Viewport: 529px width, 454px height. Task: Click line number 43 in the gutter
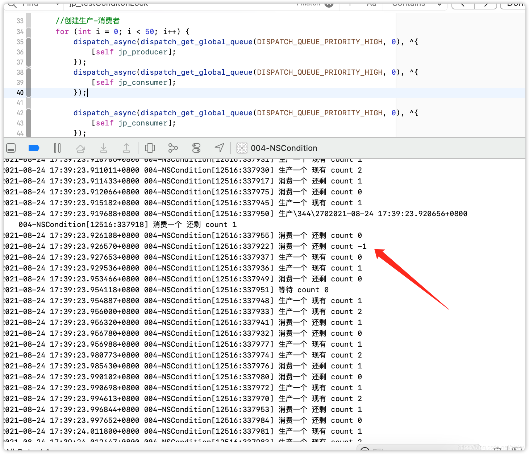pos(20,123)
